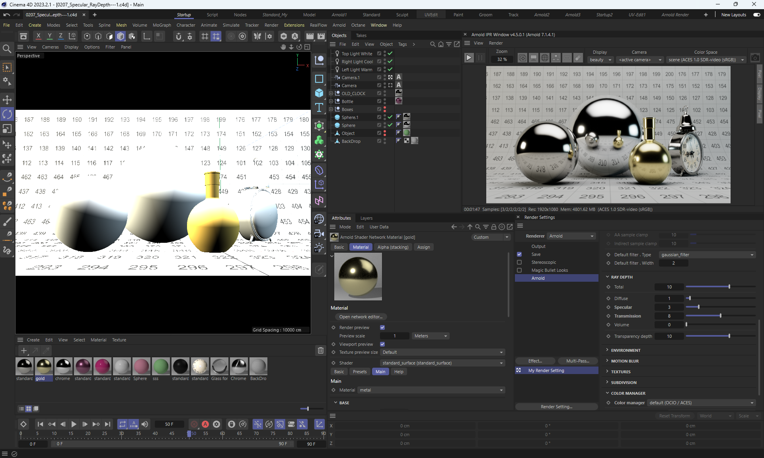Viewport: 764px width, 458px height.
Task: Select the Move tool in left toolbar
Action: pos(7,99)
